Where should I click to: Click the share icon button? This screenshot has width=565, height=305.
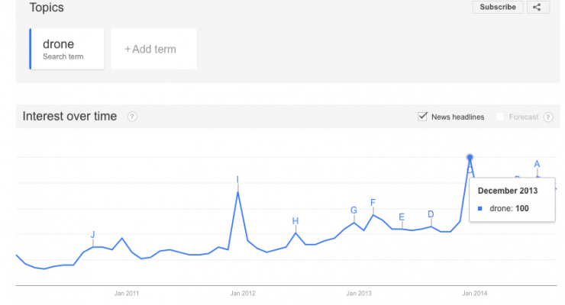point(538,7)
